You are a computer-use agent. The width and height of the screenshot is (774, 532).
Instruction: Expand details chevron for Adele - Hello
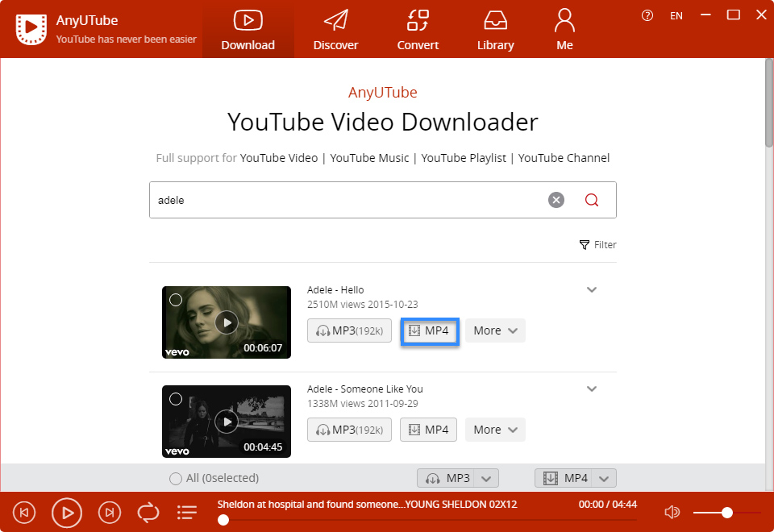coord(591,289)
